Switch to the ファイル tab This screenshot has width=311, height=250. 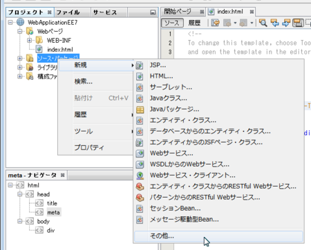68,12
